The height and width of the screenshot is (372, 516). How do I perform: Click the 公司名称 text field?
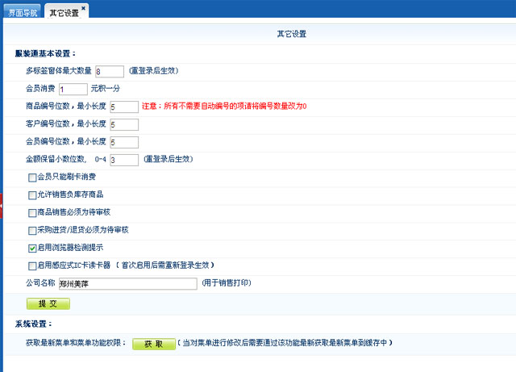pyautogui.click(x=127, y=283)
